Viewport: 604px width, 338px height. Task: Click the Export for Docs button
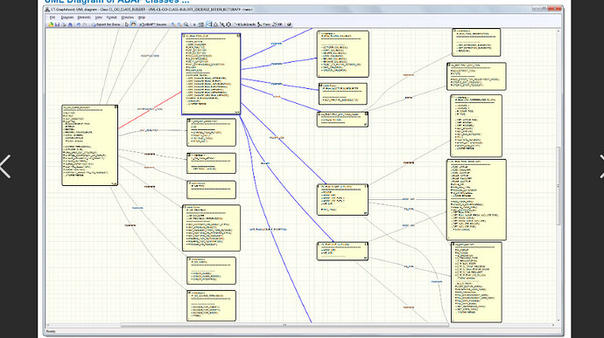click(106, 24)
